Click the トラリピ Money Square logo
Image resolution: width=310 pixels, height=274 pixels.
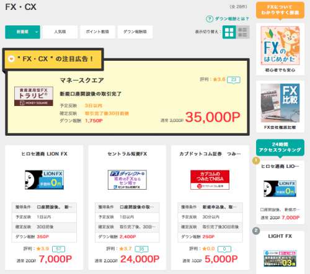(33, 96)
